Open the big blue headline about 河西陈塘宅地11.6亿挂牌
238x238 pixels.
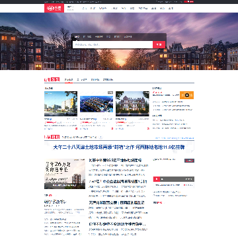point(119,147)
